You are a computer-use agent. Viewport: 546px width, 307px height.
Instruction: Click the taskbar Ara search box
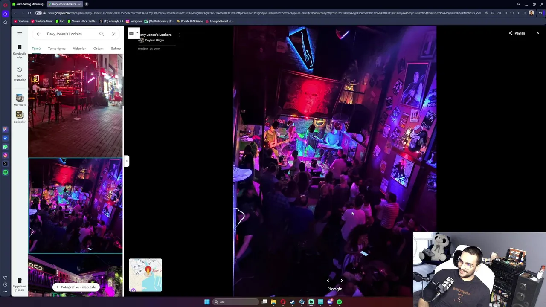click(236, 302)
